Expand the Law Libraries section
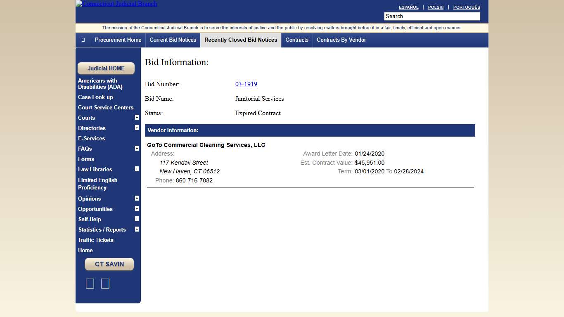The image size is (564, 317). pos(137,169)
